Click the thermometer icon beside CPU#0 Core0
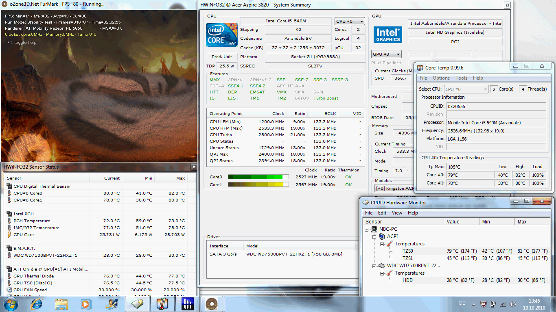Viewport: 556px width, 312px height. (9, 193)
